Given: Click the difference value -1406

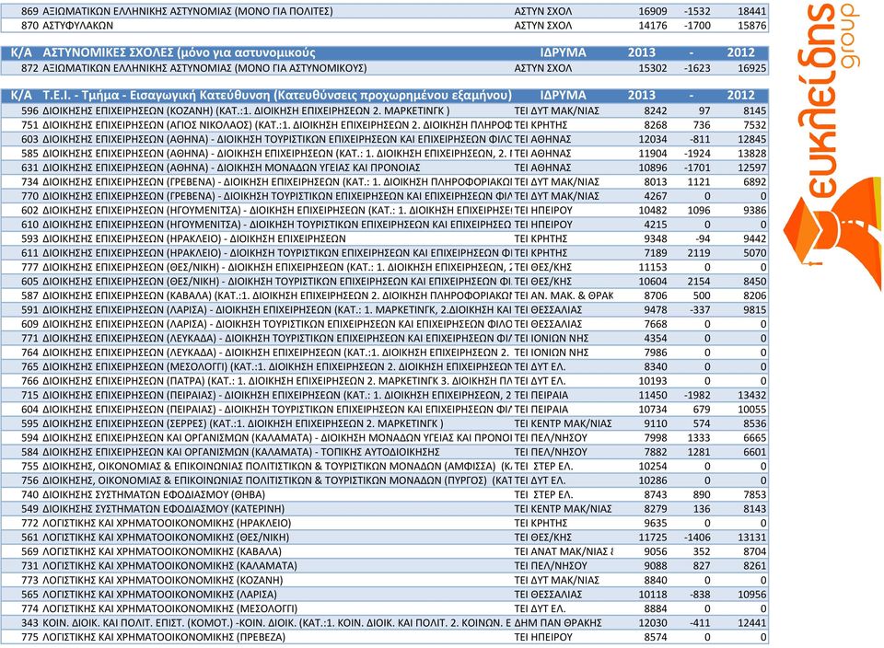Looking at the screenshot, I should [x=697, y=538].
